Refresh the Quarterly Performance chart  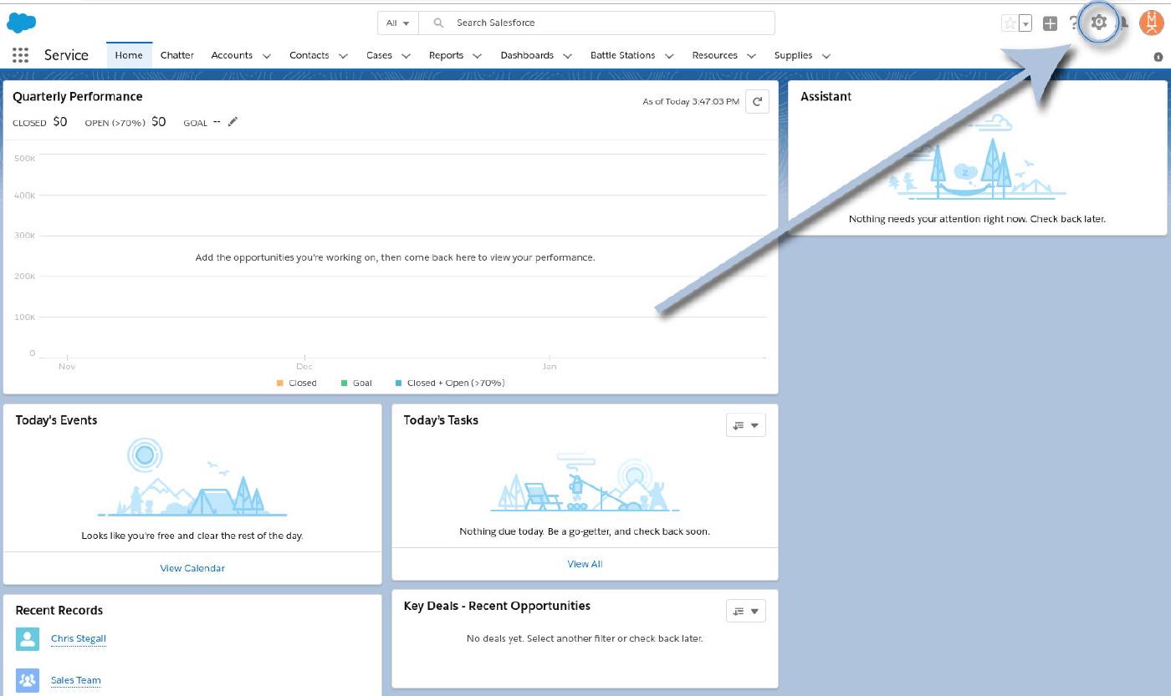(x=757, y=101)
